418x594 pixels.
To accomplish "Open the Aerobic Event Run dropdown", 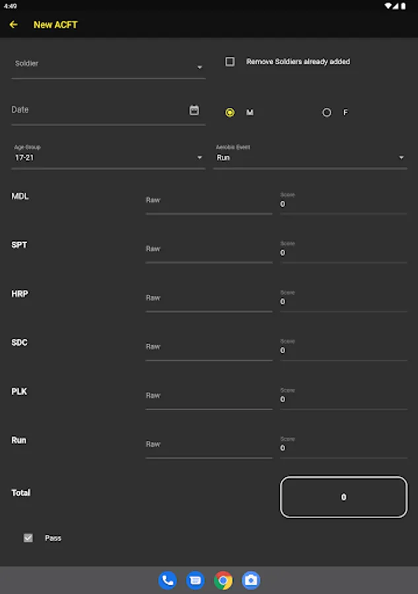I will [310, 157].
